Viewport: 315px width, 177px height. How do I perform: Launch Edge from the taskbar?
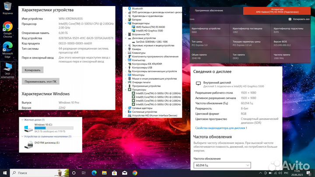94,173
